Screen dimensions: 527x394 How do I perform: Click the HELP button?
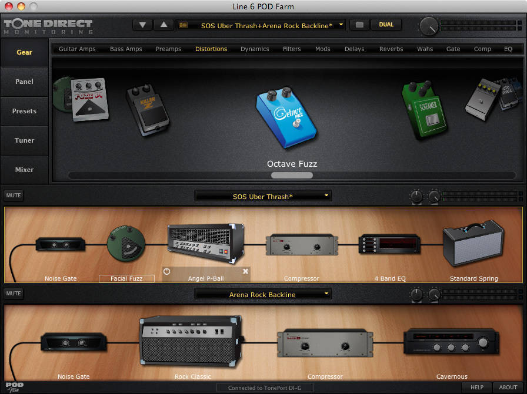click(477, 387)
